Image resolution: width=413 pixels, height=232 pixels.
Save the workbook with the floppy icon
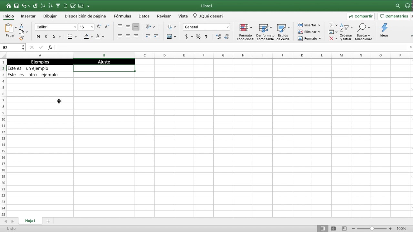pyautogui.click(x=16, y=6)
